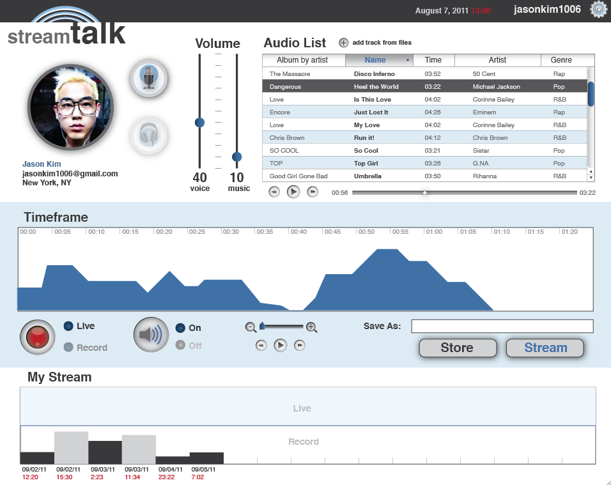Click Jason Kim's profile photo
Image resolution: width=611 pixels, height=485 pixels.
point(71,107)
